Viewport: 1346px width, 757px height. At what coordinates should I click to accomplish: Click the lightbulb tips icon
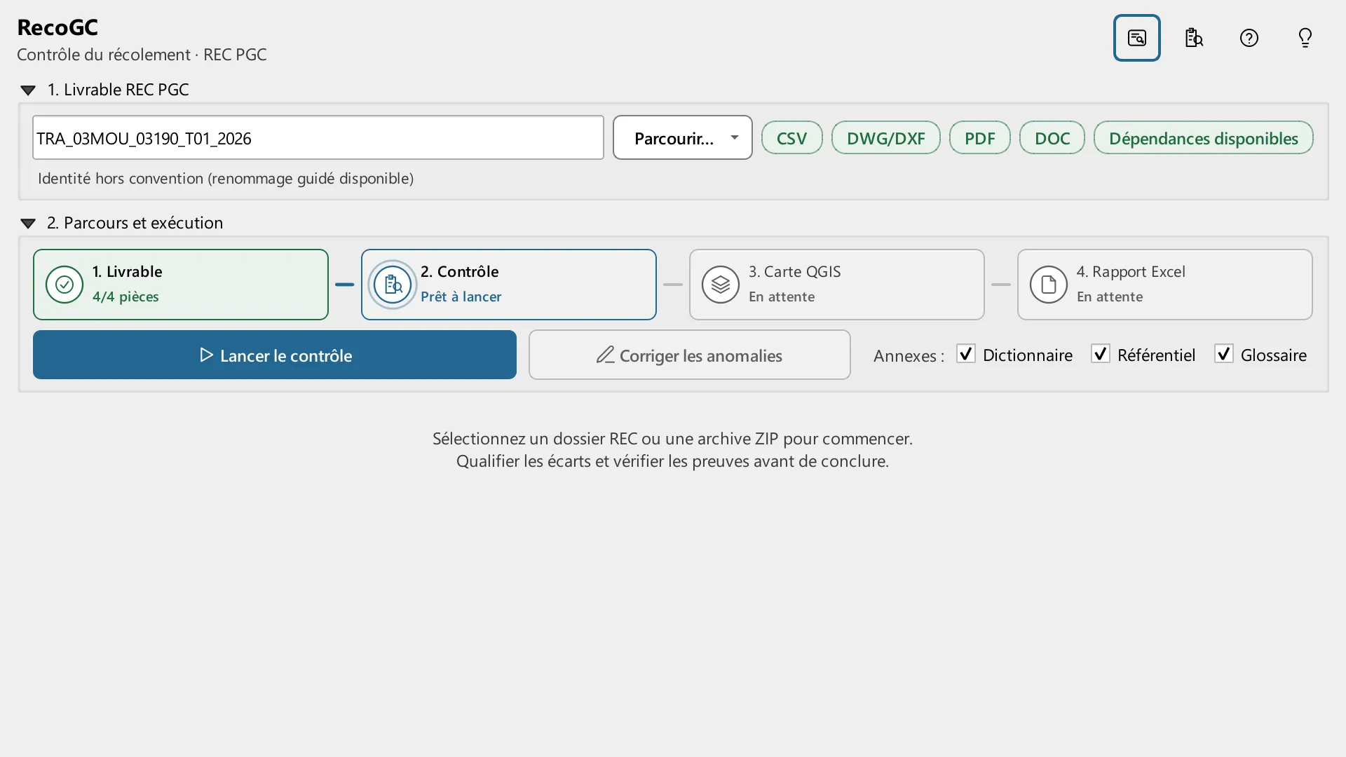tap(1305, 38)
